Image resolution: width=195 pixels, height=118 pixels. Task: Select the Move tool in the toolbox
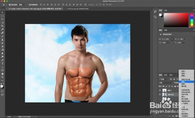pos(2,12)
